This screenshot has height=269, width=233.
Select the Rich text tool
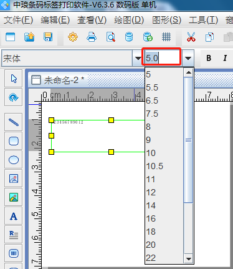tap(14, 235)
